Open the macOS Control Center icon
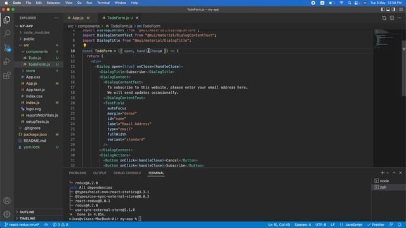Screen dimensions: 406x228 (x=357, y=3)
